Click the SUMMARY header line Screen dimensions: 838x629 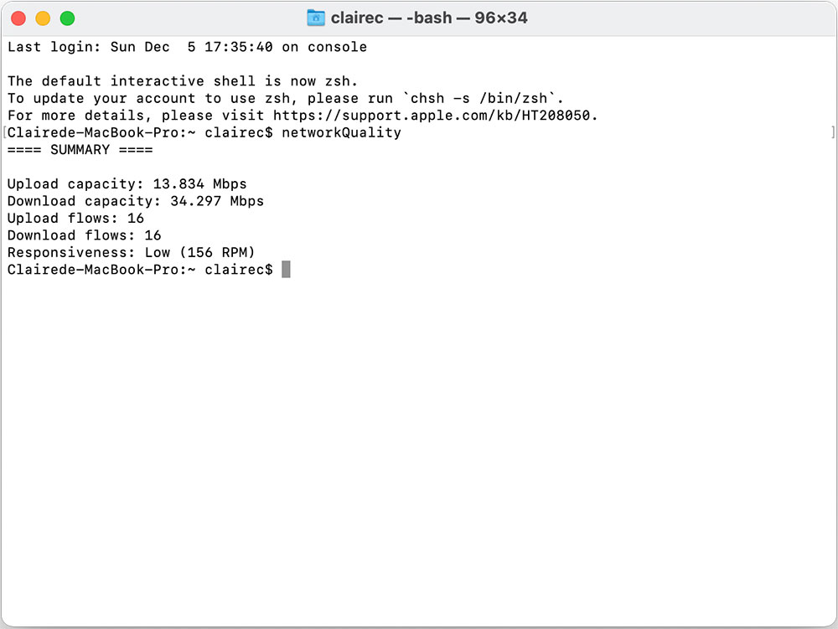pos(80,150)
